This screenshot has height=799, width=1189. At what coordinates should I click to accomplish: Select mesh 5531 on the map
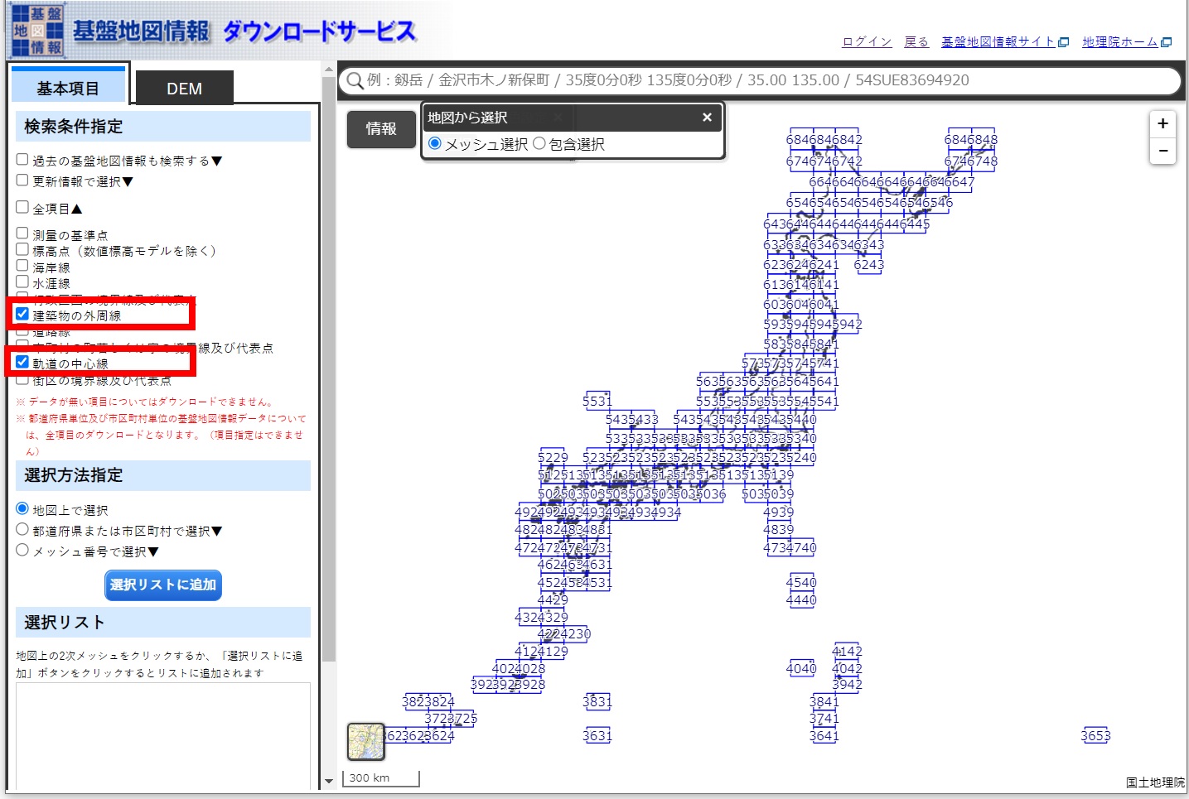597,401
